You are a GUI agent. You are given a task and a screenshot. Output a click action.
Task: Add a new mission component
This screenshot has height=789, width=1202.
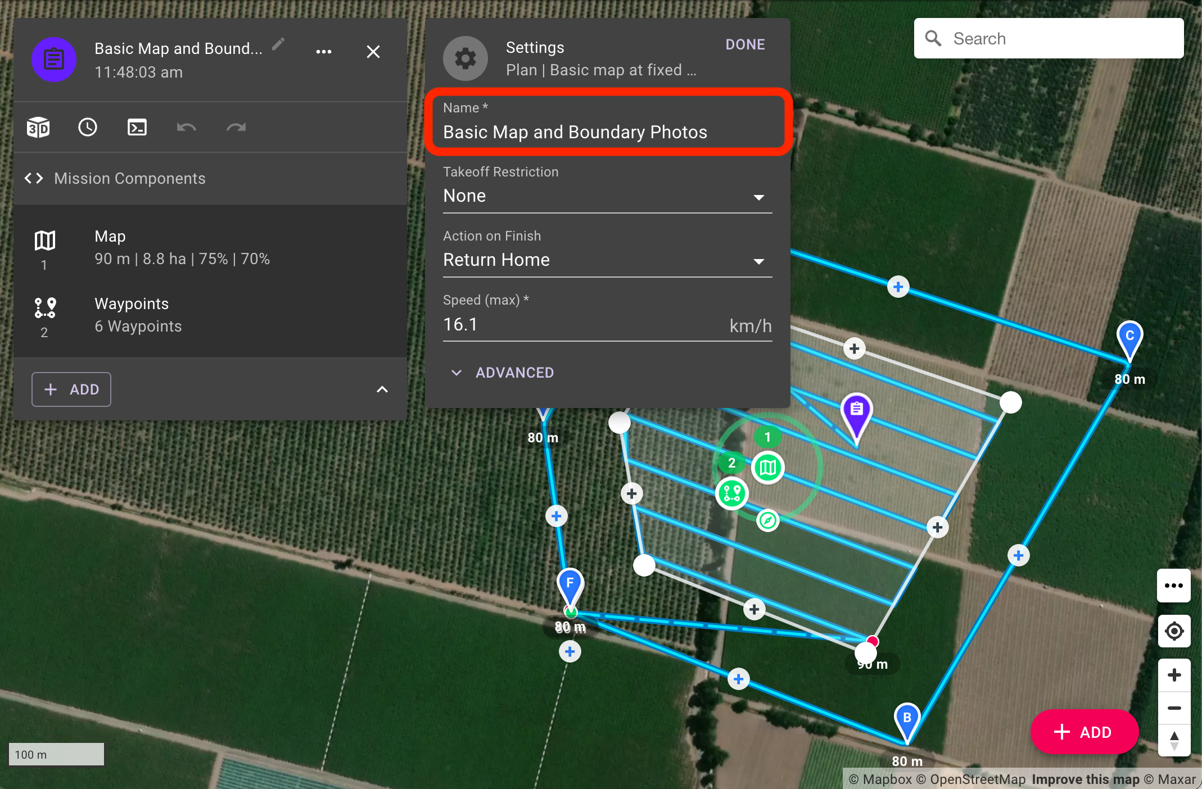71,389
